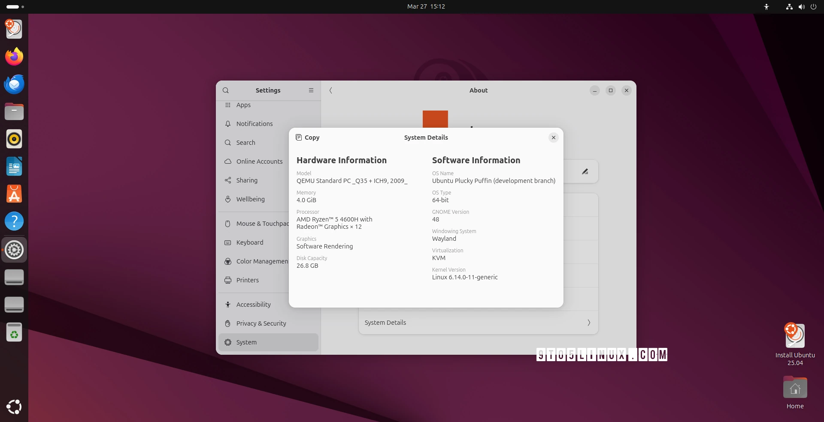This screenshot has height=422, width=824.
Task: Toggle the Settings sidebar menu
Action: (x=311, y=90)
